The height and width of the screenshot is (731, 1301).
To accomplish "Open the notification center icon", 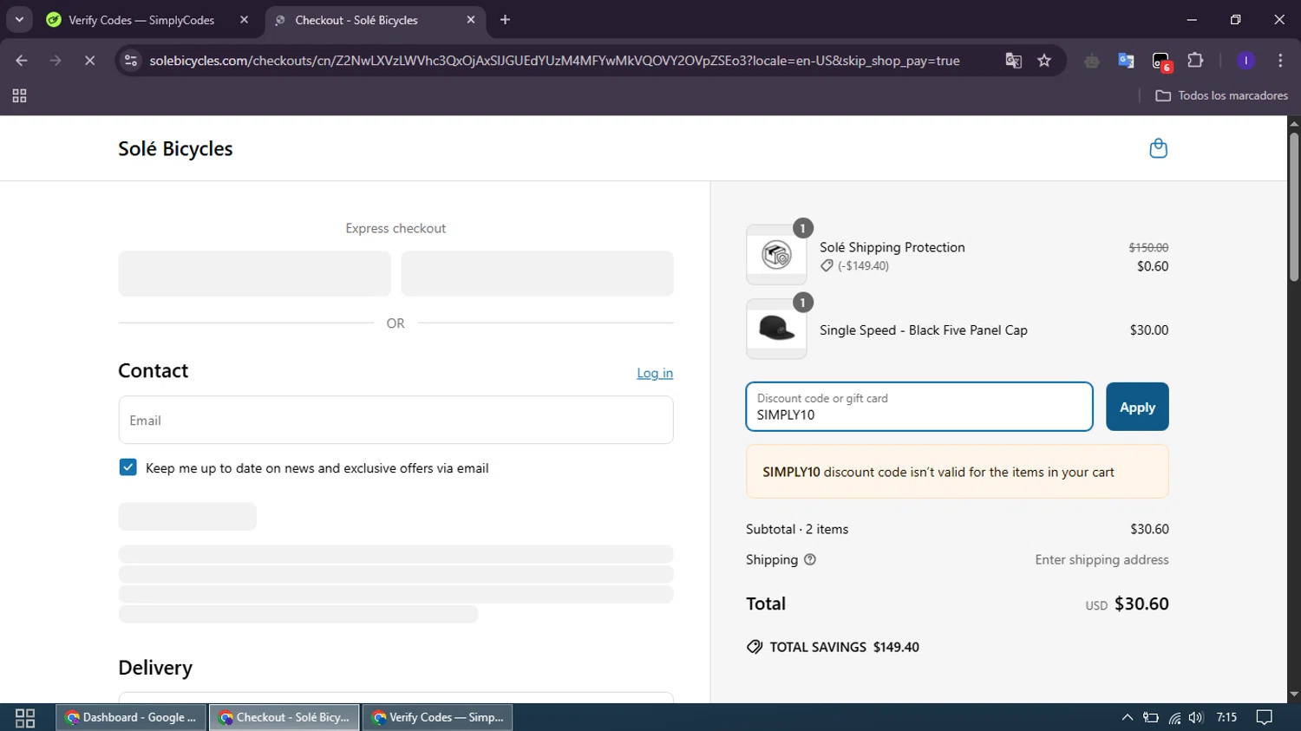I will click(1265, 717).
